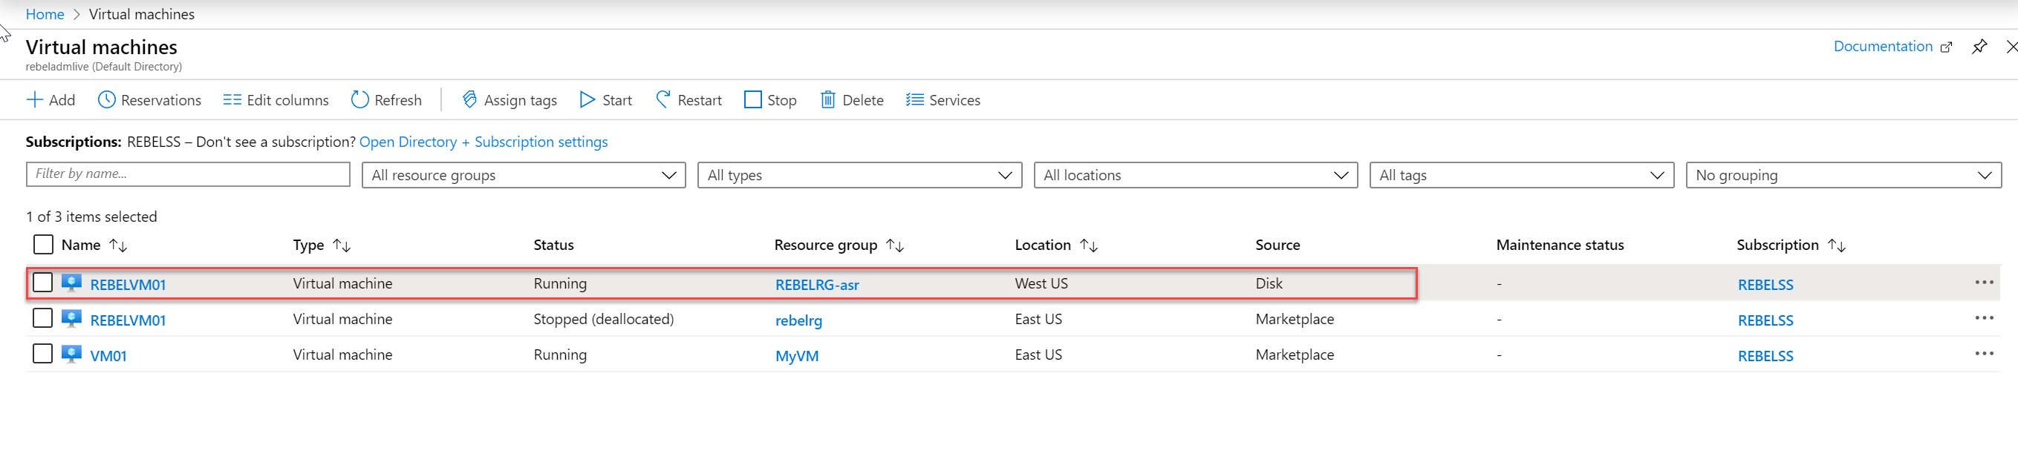Open Directory + Subscription settings link
Screen dimensions: 2018x468
click(x=484, y=142)
